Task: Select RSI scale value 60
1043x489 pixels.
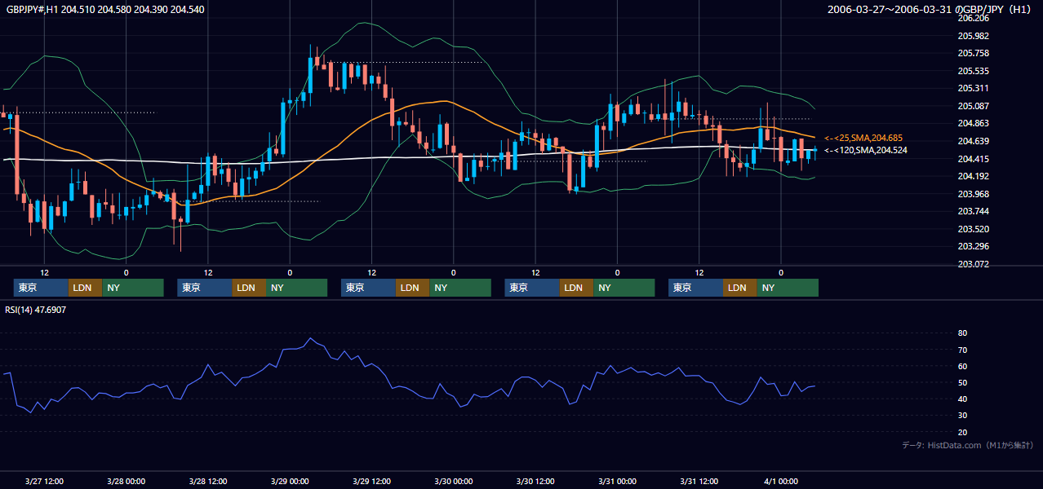Action: point(963,366)
